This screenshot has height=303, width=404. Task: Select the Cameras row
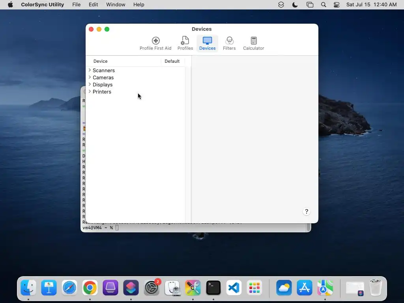pyautogui.click(x=136, y=78)
